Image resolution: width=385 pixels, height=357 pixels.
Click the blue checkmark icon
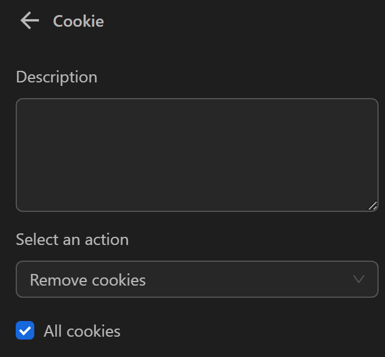(x=25, y=331)
